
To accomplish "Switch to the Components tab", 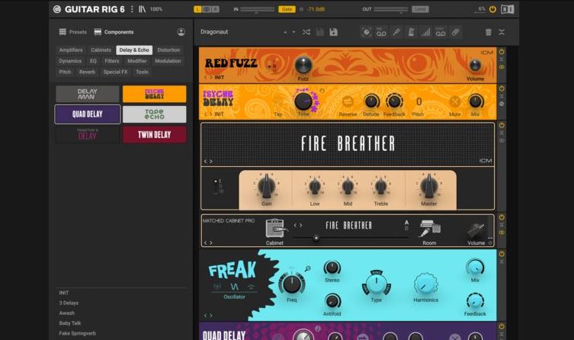I will coord(114,32).
